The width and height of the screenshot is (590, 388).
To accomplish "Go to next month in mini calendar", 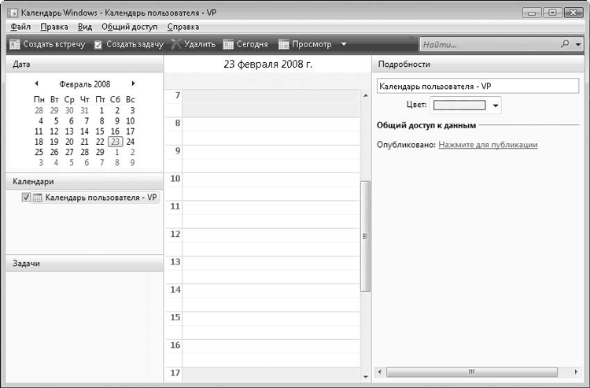I will pos(133,83).
